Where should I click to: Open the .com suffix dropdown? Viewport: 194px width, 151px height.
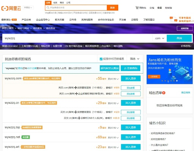160,38
